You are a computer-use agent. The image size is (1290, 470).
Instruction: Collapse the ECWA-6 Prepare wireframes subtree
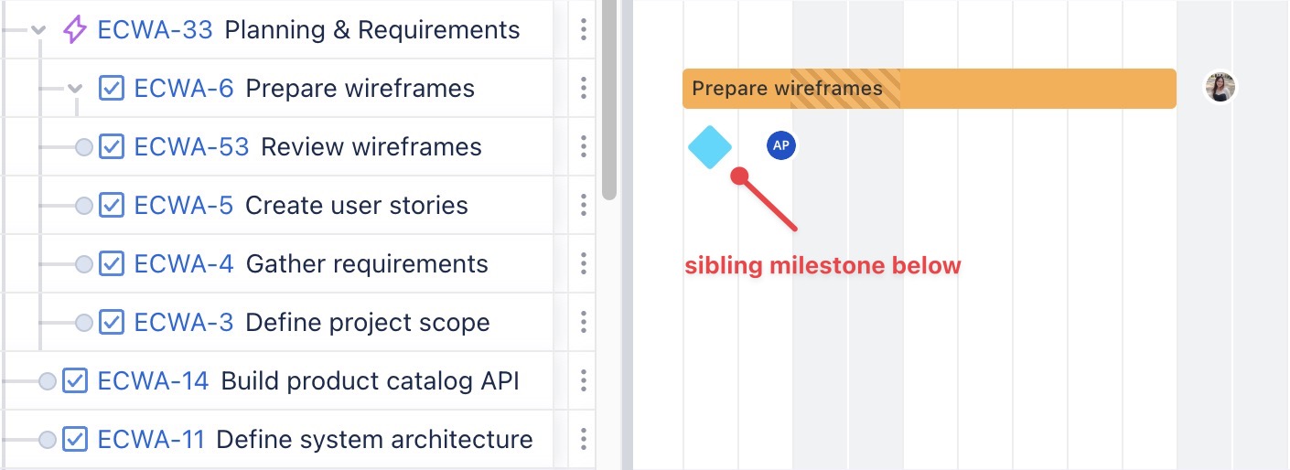pyautogui.click(x=75, y=89)
